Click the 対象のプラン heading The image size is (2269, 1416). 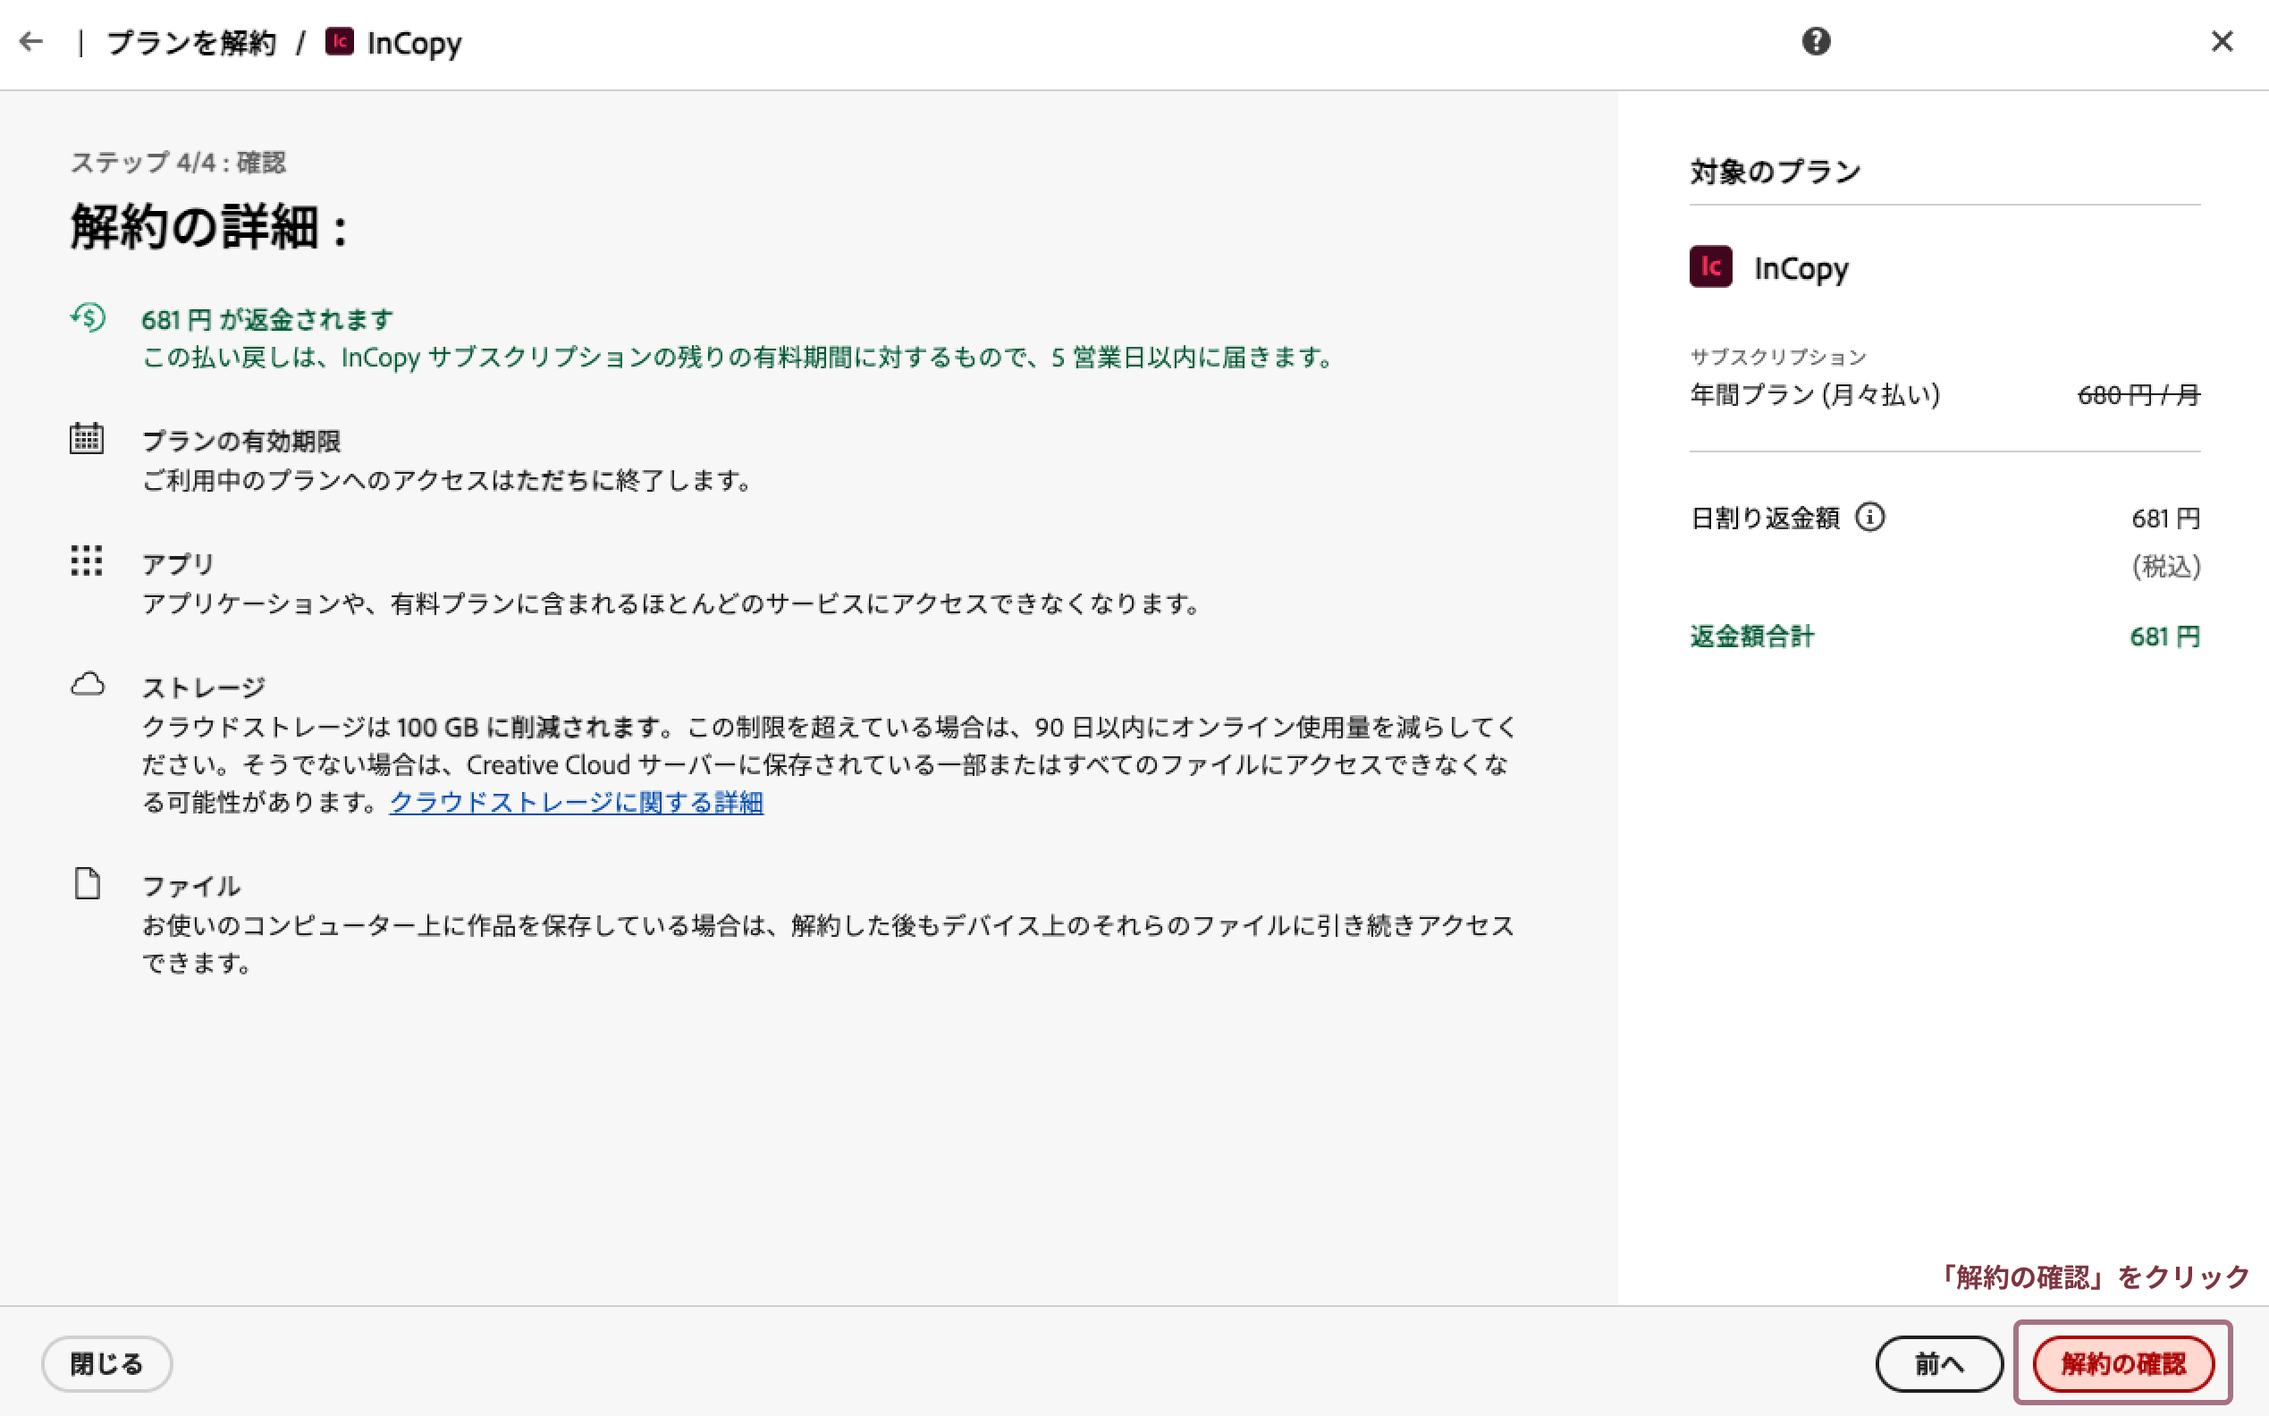tap(1775, 172)
